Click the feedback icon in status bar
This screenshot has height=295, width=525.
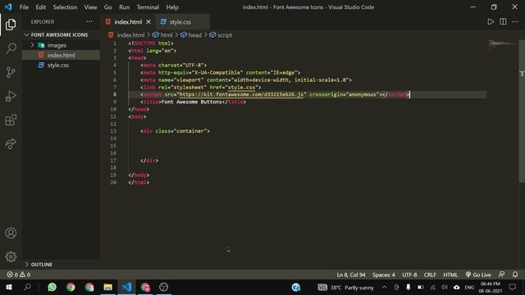tap(501, 275)
